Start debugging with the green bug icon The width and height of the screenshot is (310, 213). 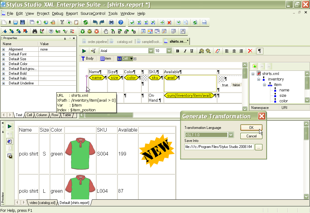(82, 31)
